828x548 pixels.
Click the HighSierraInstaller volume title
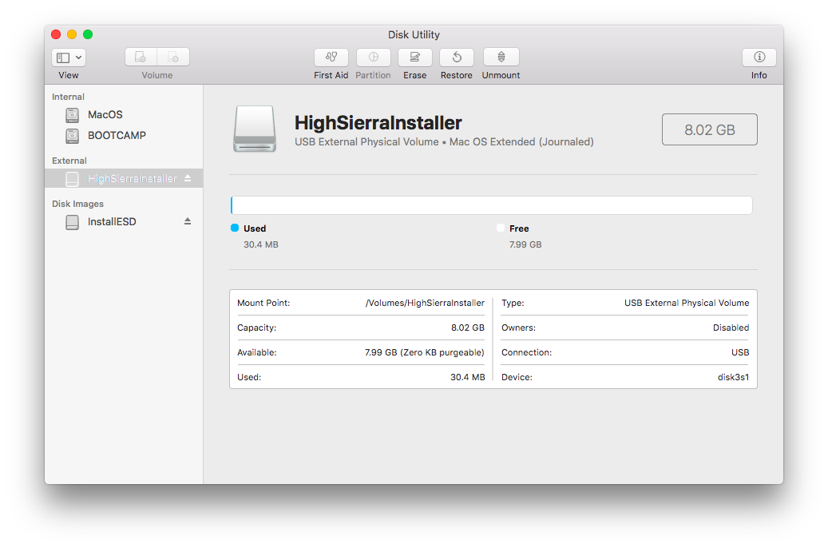(x=378, y=122)
